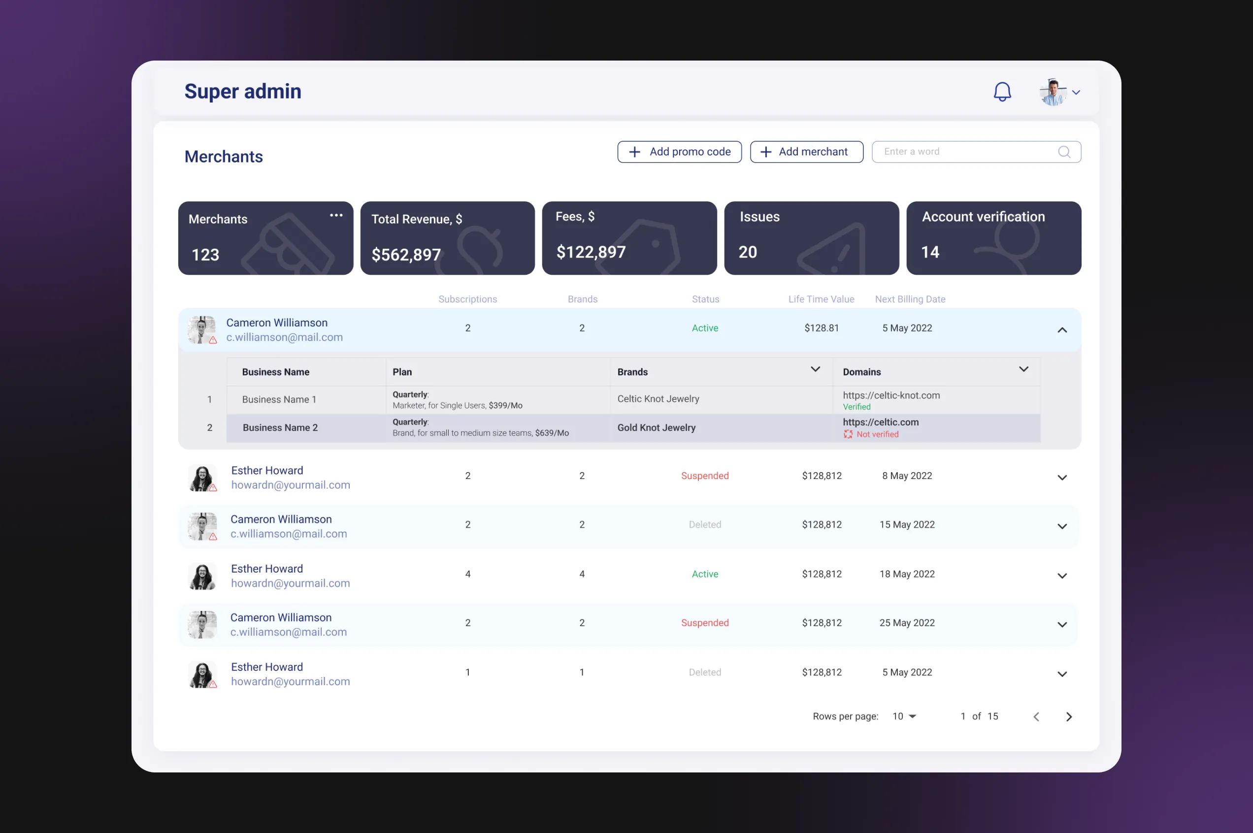Open the Domains column dropdown
Screen dimensions: 1253x833
(1023, 369)
